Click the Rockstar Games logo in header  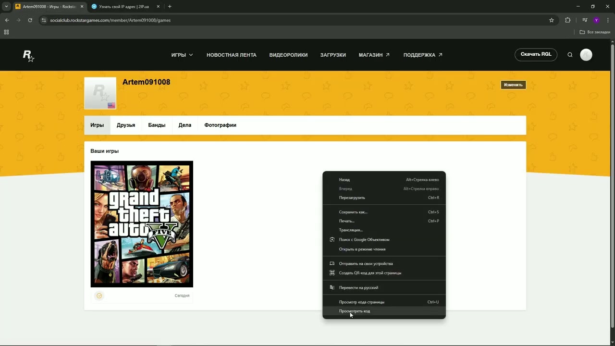tap(28, 55)
